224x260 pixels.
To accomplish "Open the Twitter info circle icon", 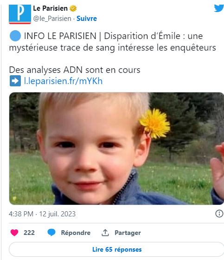I will 219,214.
